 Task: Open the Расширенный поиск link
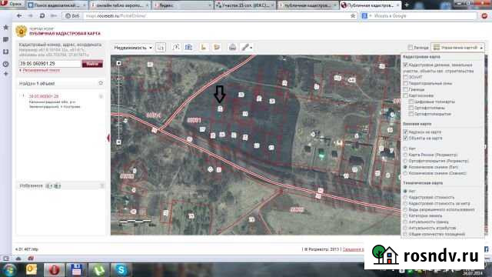40,70
